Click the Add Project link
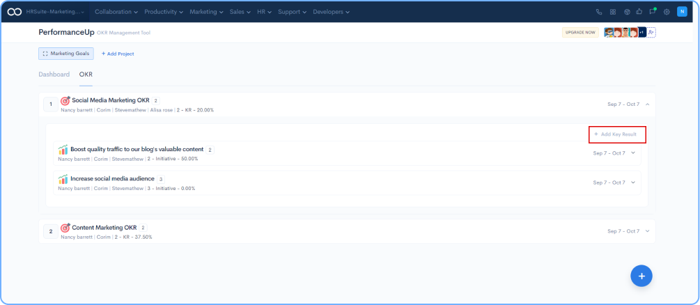The image size is (700, 305). 118,54
